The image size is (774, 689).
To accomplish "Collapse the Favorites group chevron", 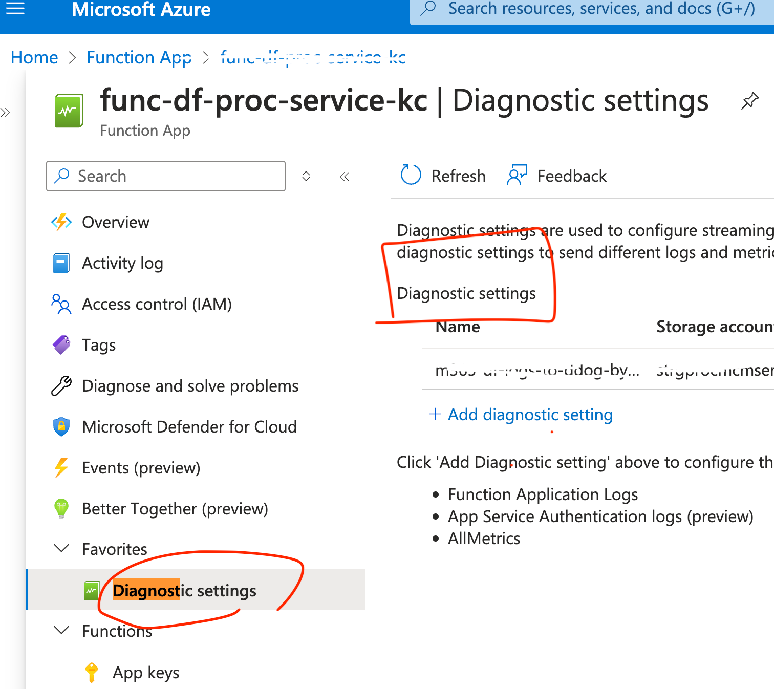I will click(x=61, y=549).
